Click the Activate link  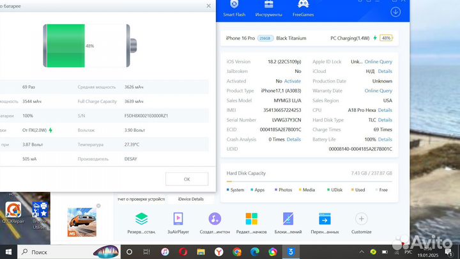(x=292, y=81)
